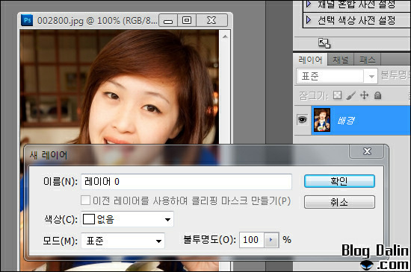Click the 선택 색상 사전 설정 row text
The height and width of the screenshot is (272, 411).
coord(356,20)
